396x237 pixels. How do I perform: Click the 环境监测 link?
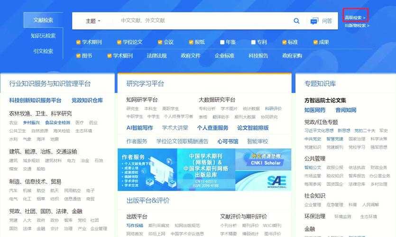[343, 217]
